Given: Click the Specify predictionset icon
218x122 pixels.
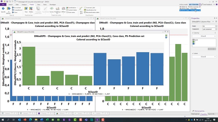Looking at the screenshot, I should pos(3,9).
